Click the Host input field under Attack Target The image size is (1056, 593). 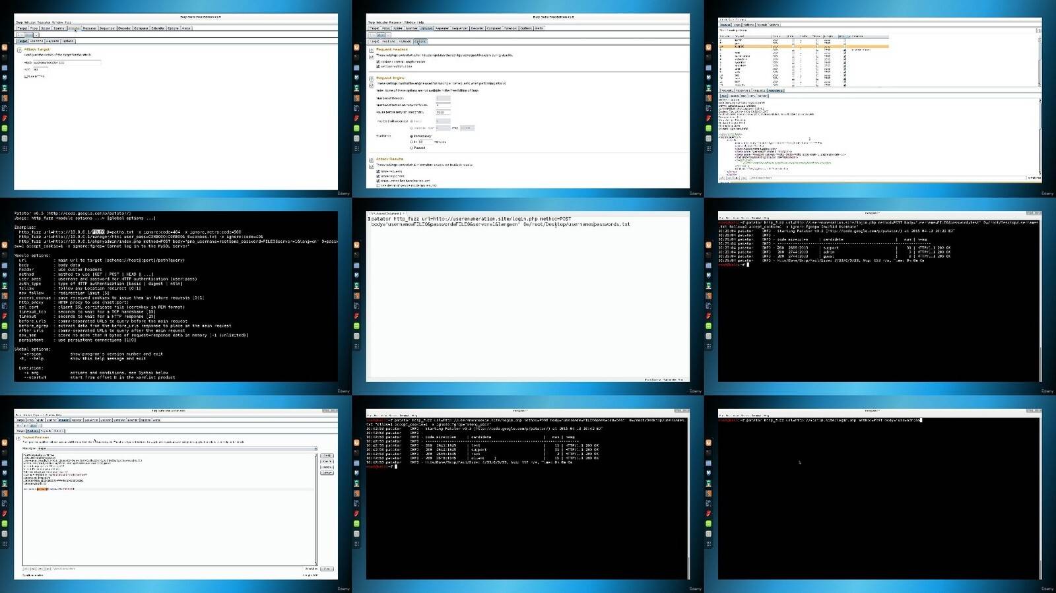click(x=67, y=63)
